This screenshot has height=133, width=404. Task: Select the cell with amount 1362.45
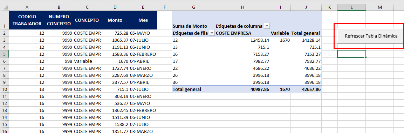pyautogui.click(x=115, y=110)
